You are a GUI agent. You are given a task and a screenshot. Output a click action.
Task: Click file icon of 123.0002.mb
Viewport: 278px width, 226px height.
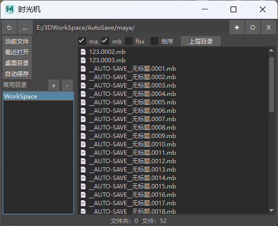pyautogui.click(x=83, y=52)
